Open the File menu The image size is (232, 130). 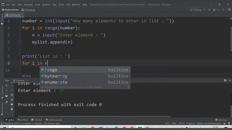pos(8,5)
